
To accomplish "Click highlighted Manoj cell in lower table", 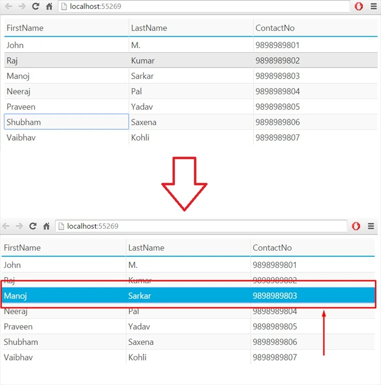I will (x=64, y=296).
